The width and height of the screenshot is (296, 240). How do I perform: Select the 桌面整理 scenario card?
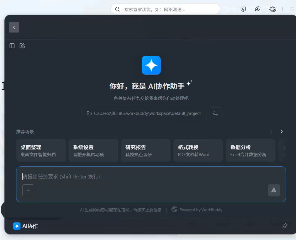tap(41, 151)
